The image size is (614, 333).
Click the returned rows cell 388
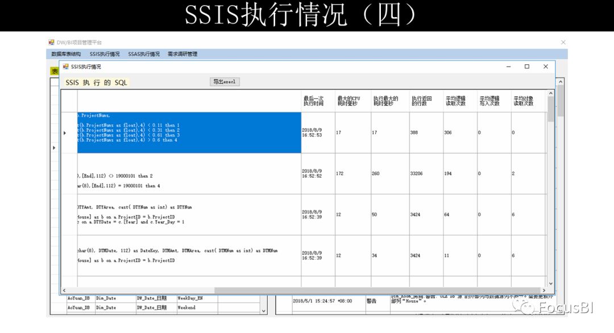tap(426, 133)
